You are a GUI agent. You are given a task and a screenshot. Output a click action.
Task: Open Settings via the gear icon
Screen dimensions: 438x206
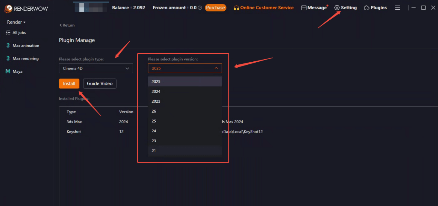pos(345,7)
